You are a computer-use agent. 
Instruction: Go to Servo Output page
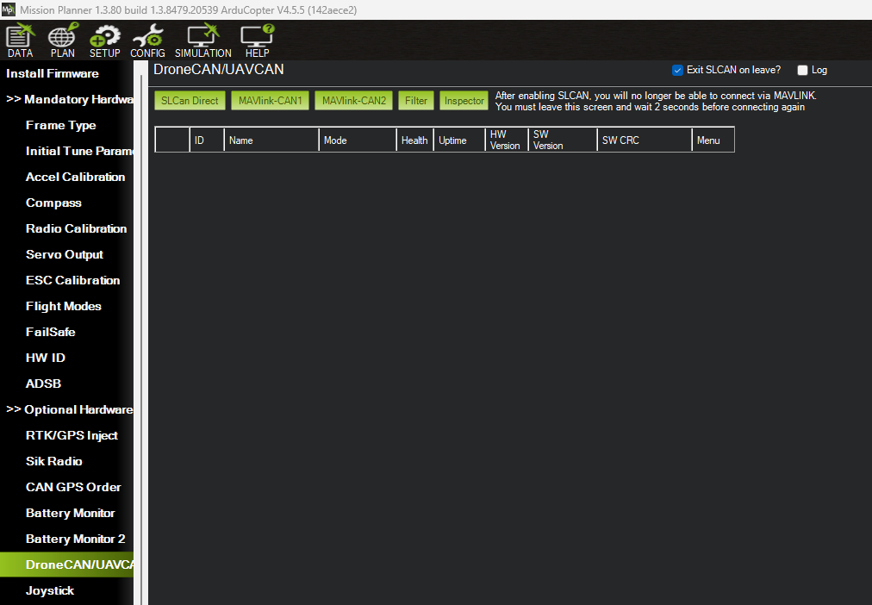(x=65, y=255)
